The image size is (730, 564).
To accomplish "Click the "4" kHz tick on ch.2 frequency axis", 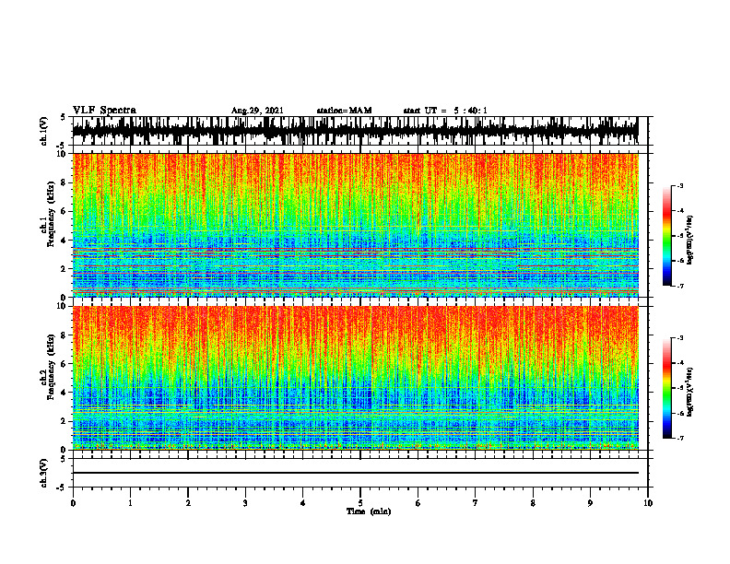I will pos(65,393).
